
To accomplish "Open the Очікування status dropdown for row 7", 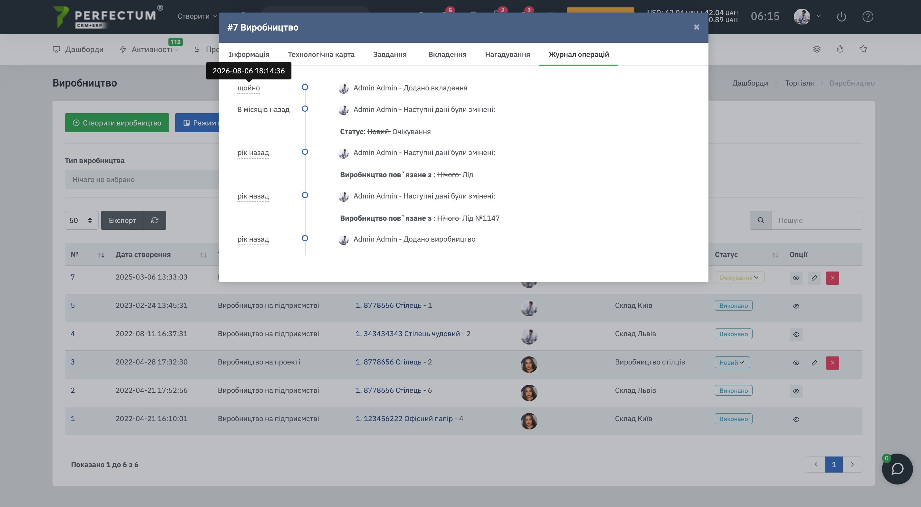I will [739, 278].
